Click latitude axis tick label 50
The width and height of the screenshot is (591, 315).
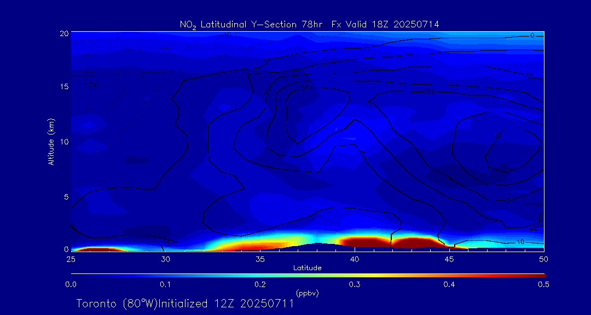point(543,259)
